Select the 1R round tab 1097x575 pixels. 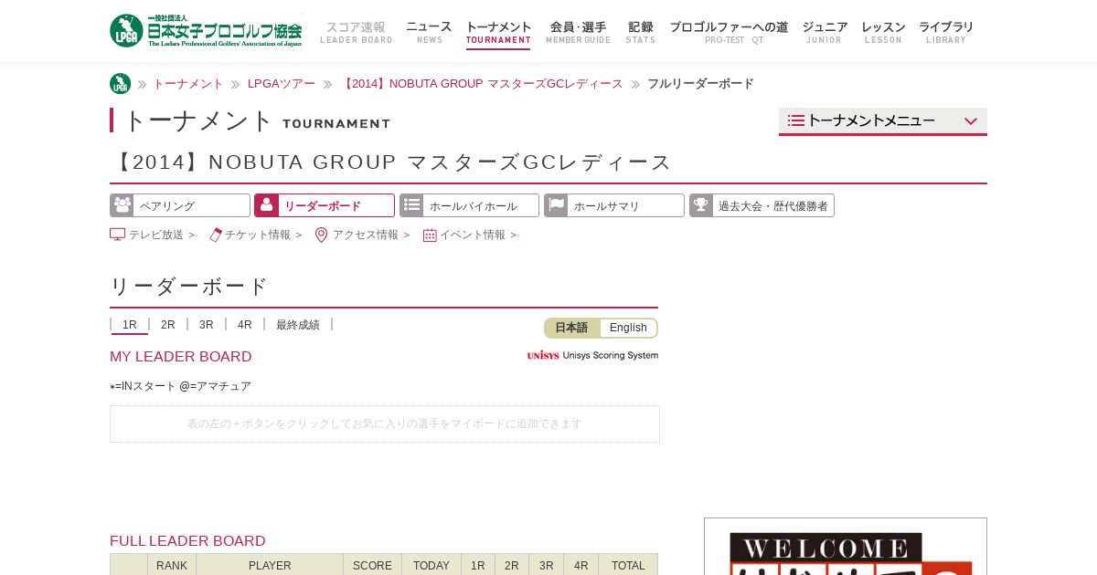(130, 325)
